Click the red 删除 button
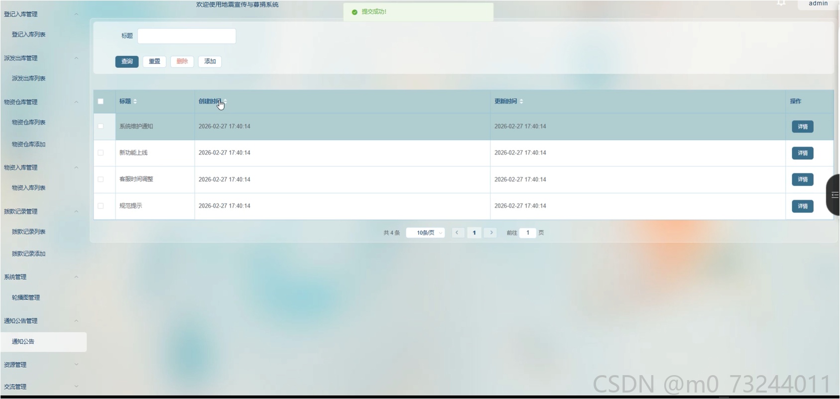Viewport: 840px width, 399px height. point(182,61)
